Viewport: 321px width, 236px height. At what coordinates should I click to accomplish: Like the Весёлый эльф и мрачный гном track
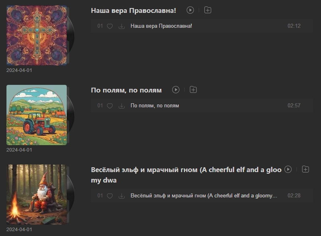[x=110, y=196]
